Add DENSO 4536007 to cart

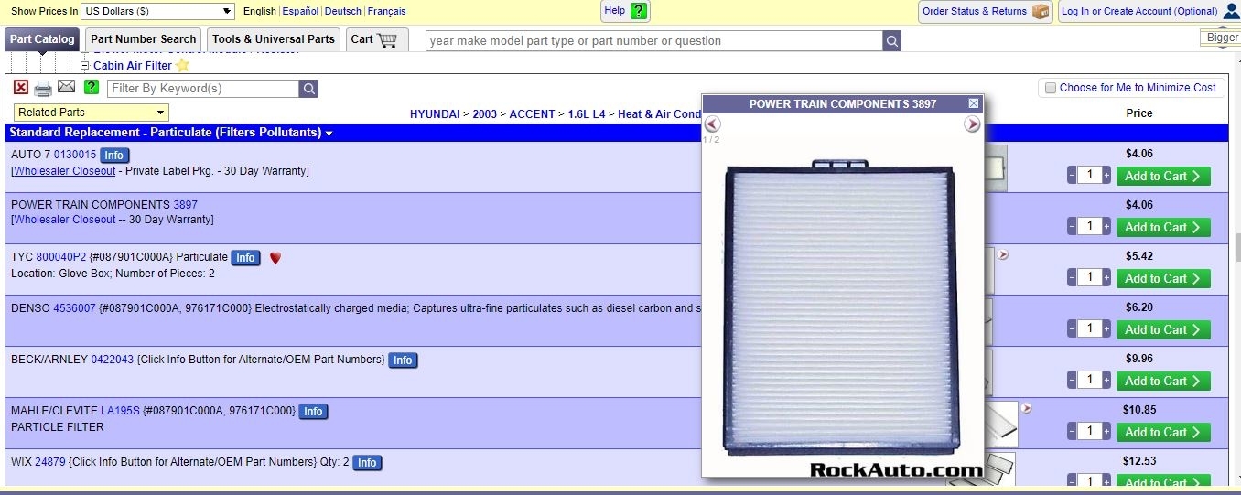1162,329
